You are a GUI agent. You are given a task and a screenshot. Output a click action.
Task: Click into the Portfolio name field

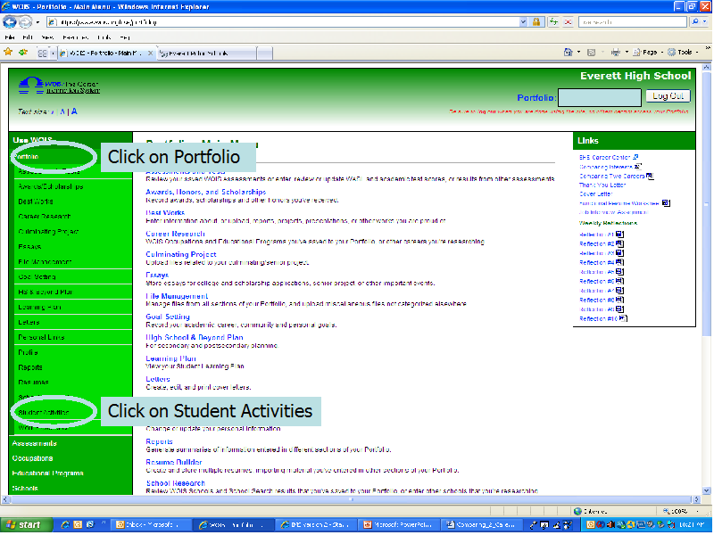(x=599, y=97)
